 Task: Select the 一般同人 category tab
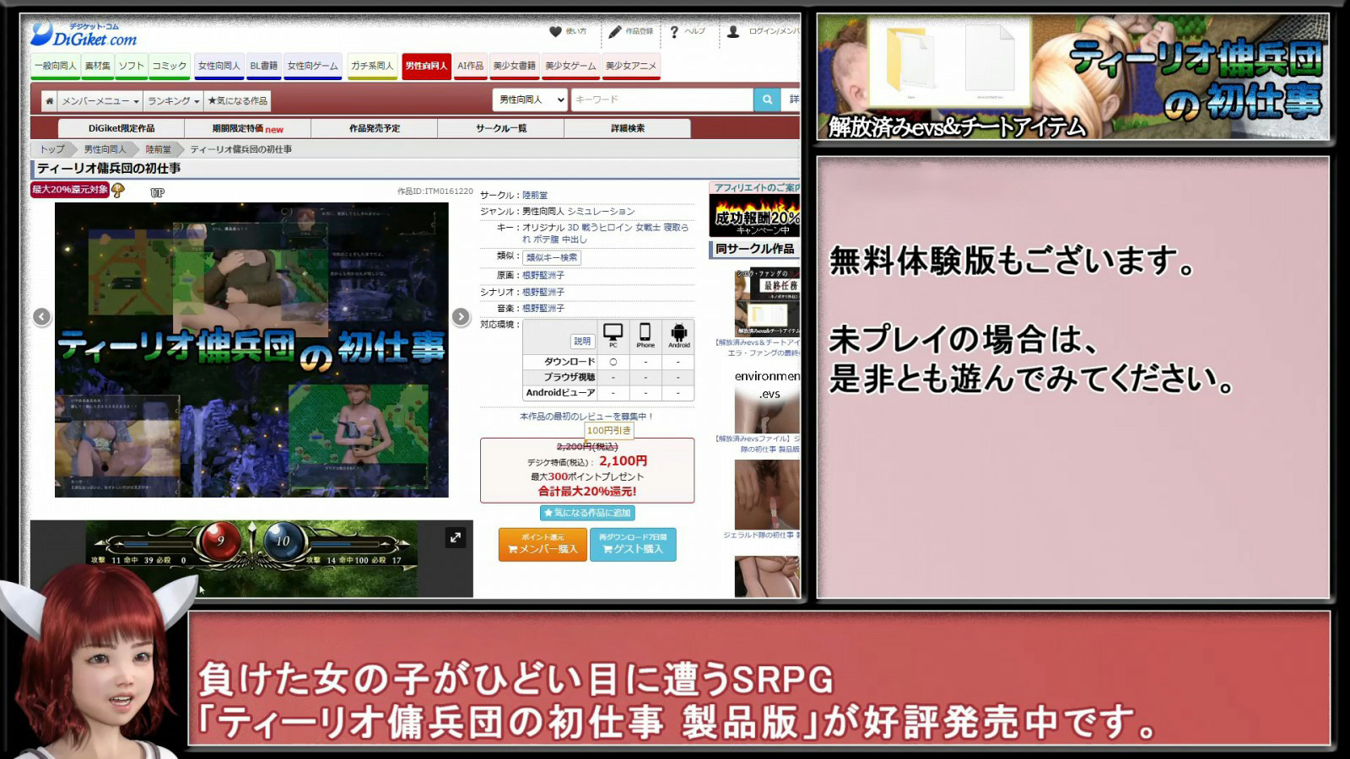pos(56,66)
